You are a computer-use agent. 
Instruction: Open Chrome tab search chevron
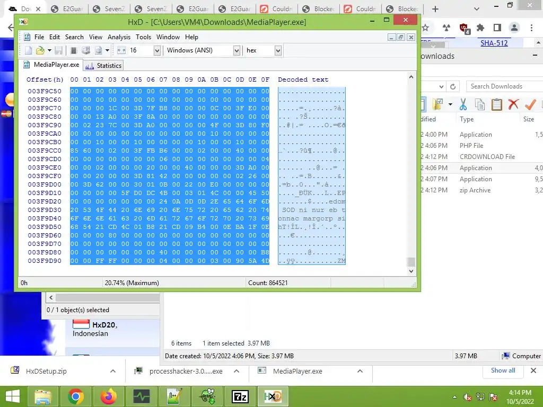click(477, 8)
